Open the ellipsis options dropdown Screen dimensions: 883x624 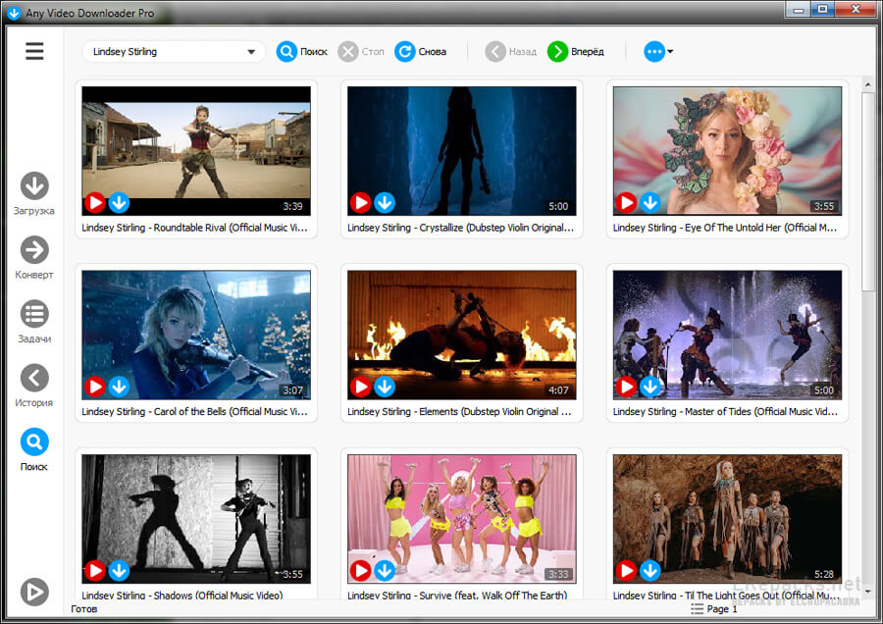[654, 51]
